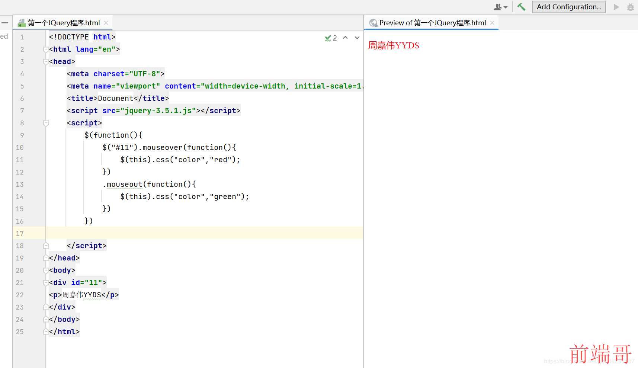Close the Preview tab
638x368 pixels.
tap(492, 23)
